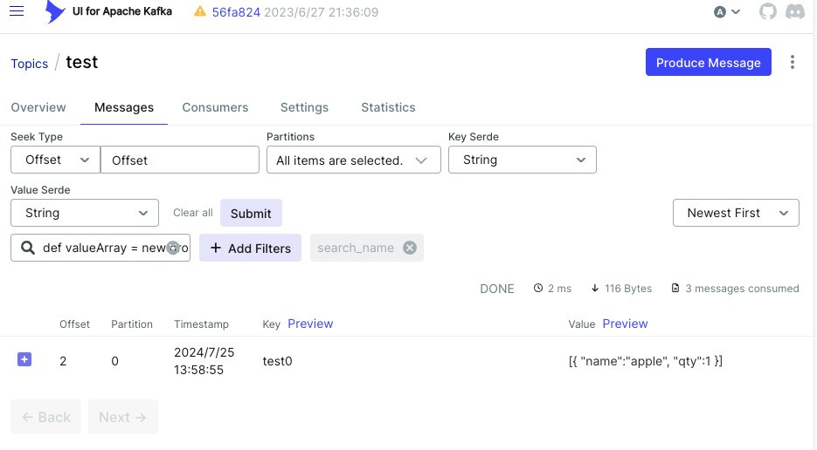Open the GitHub repository icon
Viewport: 817px width, 450px height.
point(767,11)
